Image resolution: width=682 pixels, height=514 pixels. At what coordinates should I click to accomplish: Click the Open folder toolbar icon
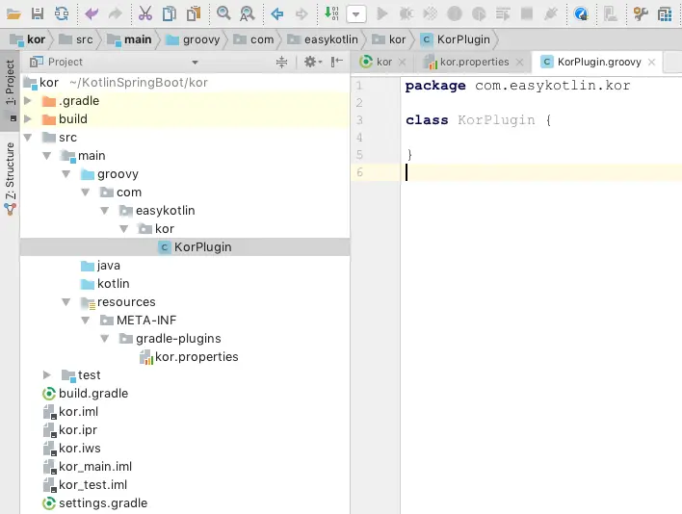tap(13, 13)
